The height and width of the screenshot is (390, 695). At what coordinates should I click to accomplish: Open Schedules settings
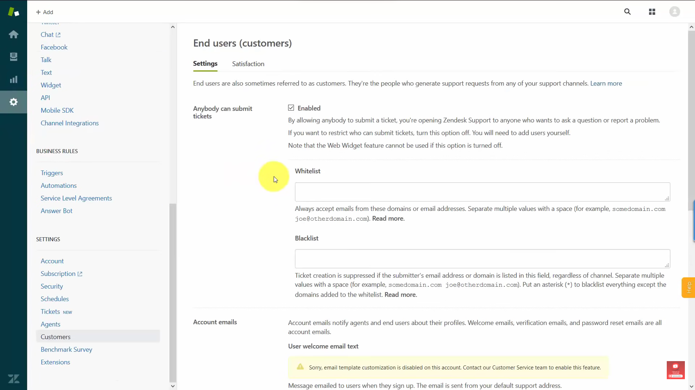pos(55,299)
